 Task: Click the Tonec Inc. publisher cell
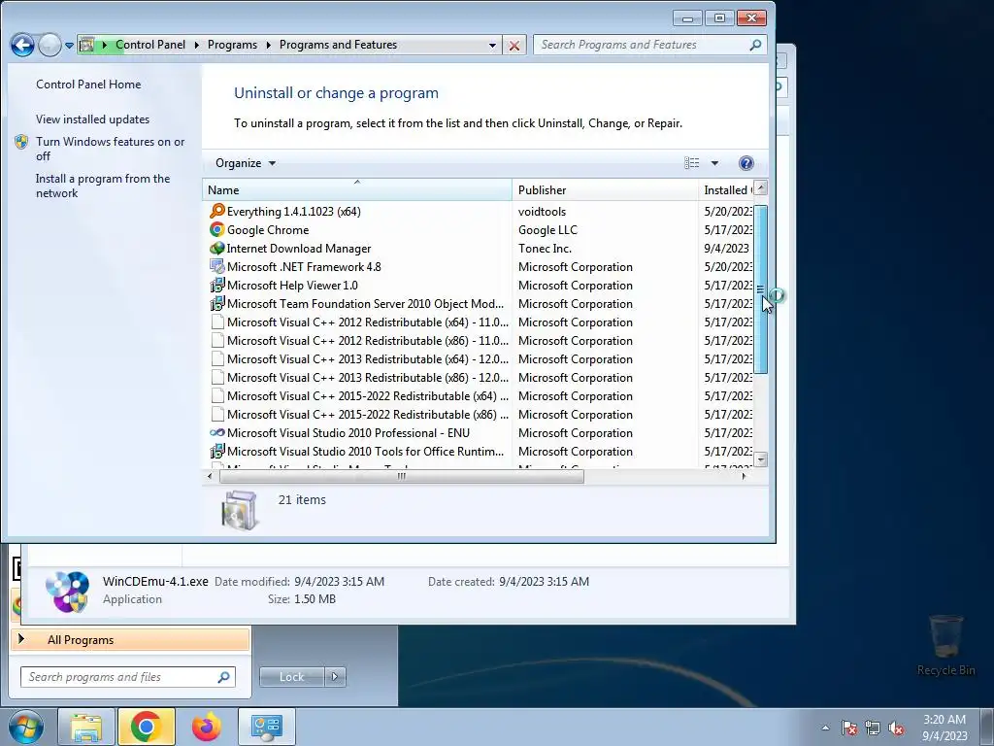[x=545, y=248]
